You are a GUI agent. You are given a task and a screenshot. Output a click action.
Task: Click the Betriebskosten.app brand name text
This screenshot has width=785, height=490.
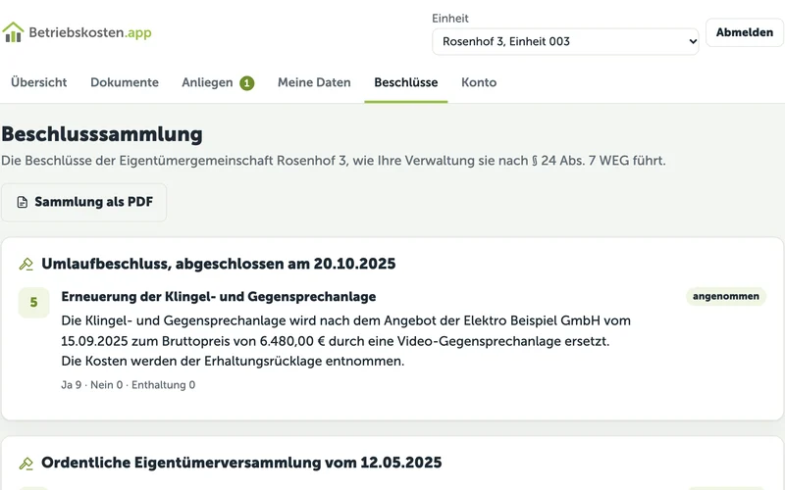tap(90, 32)
